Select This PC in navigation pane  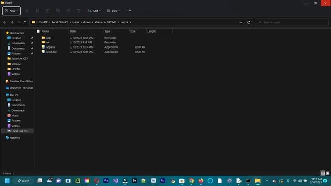[14, 95]
